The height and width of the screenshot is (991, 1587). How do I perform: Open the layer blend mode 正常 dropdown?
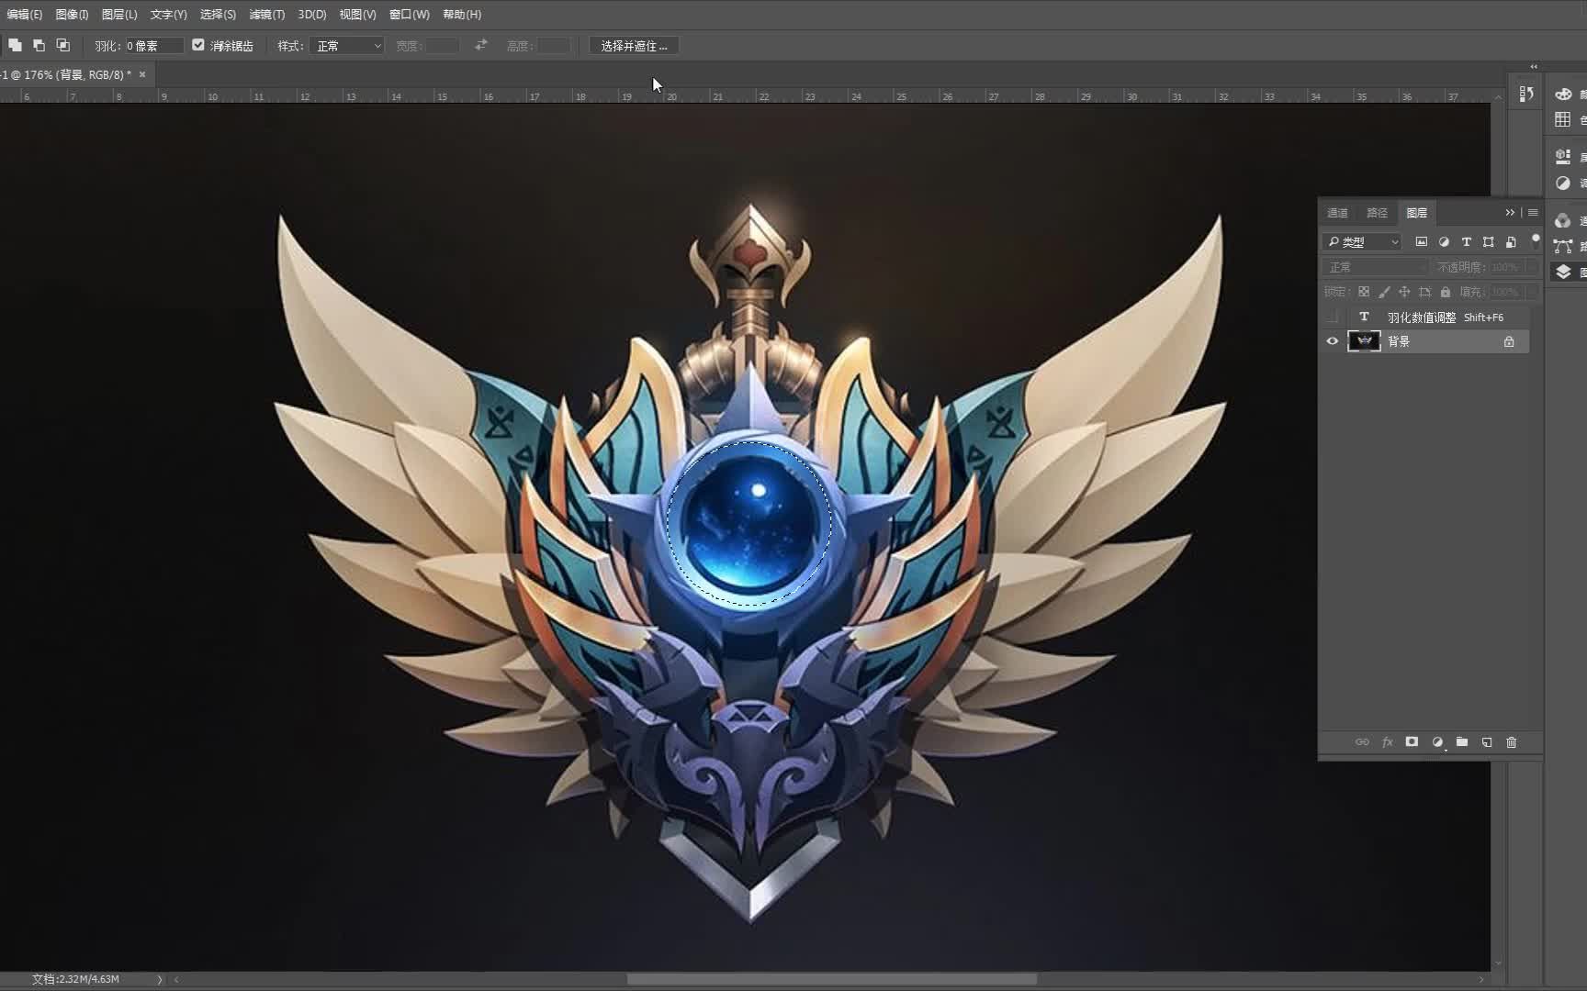[1376, 267]
